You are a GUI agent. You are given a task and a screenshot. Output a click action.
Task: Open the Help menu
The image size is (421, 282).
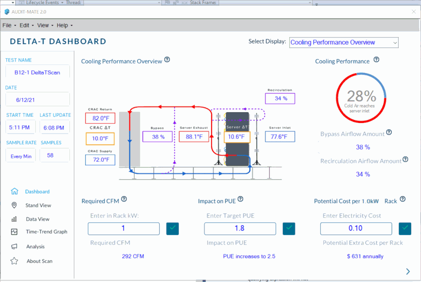63,25
